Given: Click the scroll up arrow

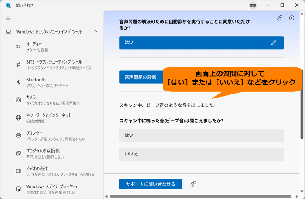Looking at the screenshot, I should 302,13.
